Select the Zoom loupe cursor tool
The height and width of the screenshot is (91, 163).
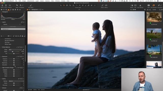[67, 5]
